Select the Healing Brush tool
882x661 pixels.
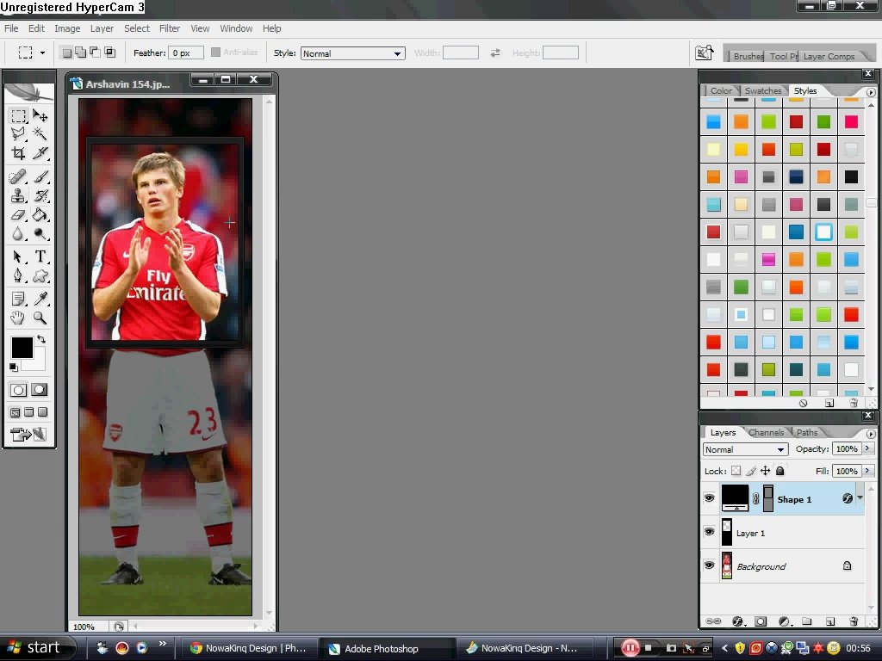19,176
